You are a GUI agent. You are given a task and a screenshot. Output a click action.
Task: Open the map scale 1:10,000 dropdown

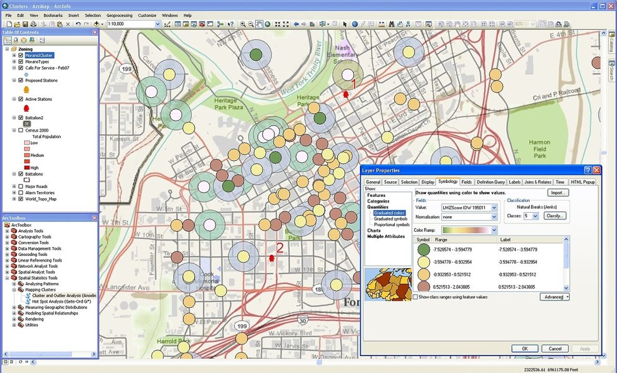(158, 24)
